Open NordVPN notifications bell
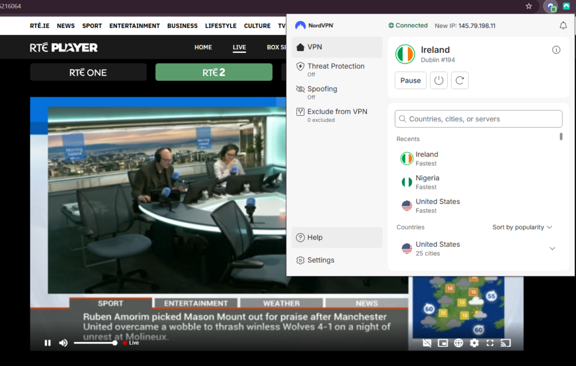This screenshot has width=576, height=366. point(562,25)
